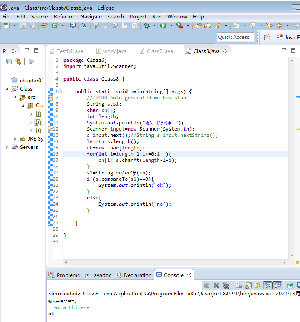Click in the Quick Access search field
The height and width of the screenshot is (322, 300).
point(234,37)
